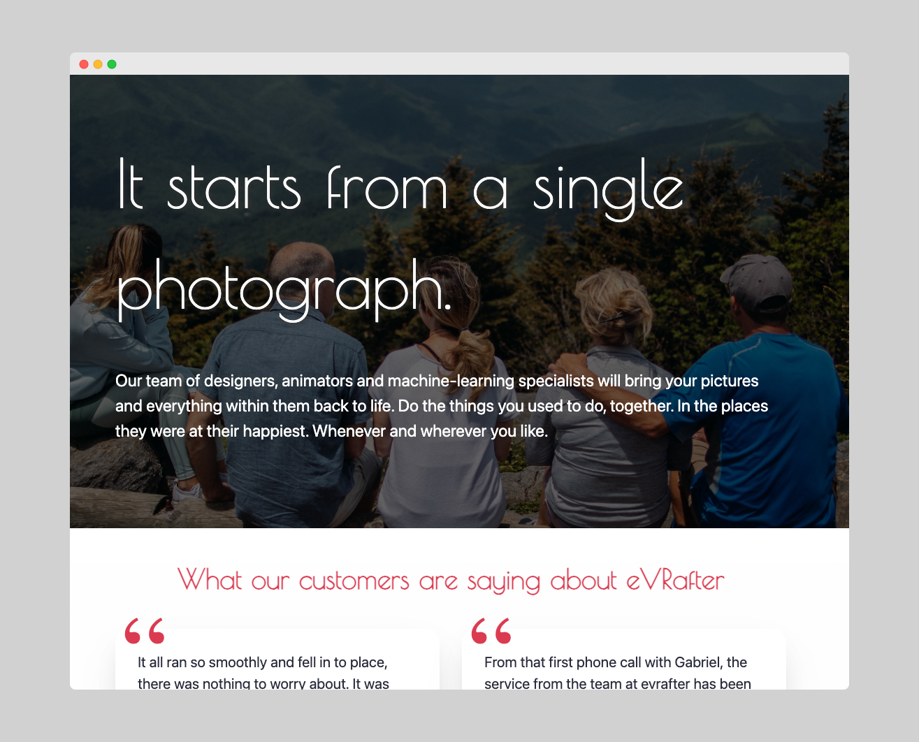Image resolution: width=919 pixels, height=742 pixels.
Task: Click the 'It starts from a single' headline
Action: (400, 187)
